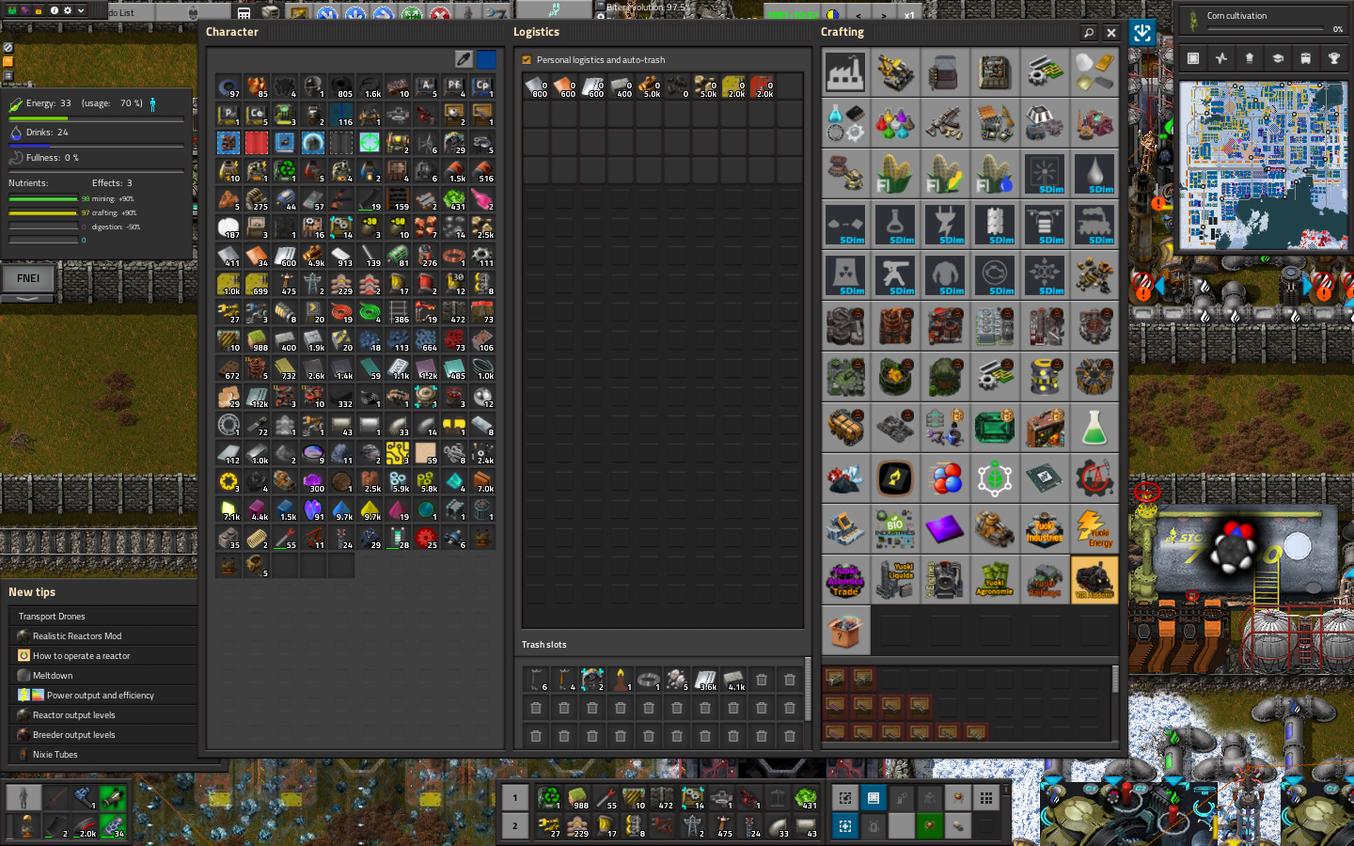Screen dimensions: 1354x846
Task: Open the Yuoki Liquids crafting tab
Action: tap(895, 579)
